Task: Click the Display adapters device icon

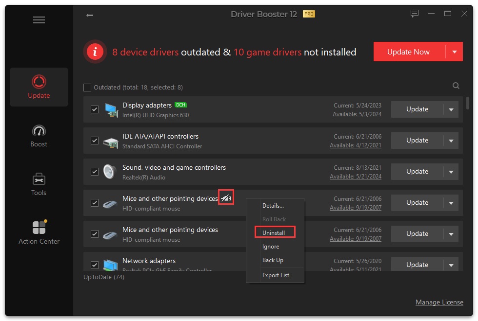Action: (111, 110)
